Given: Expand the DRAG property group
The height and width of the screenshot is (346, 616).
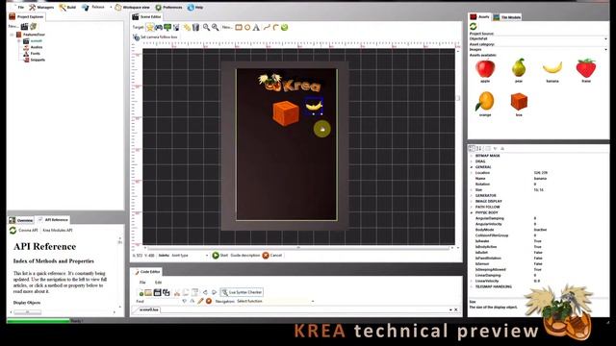Looking at the screenshot, I should point(472,161).
